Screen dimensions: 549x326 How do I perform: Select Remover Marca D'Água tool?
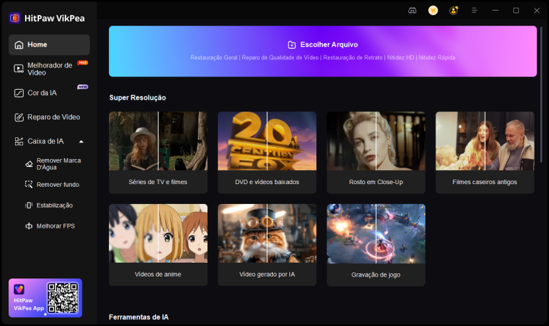tap(54, 164)
